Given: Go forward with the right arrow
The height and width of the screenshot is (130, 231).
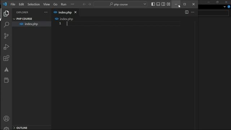Looking at the screenshot, I should coord(90,4).
